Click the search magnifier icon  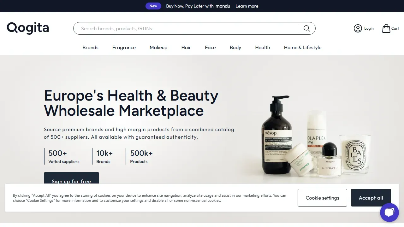[306, 28]
